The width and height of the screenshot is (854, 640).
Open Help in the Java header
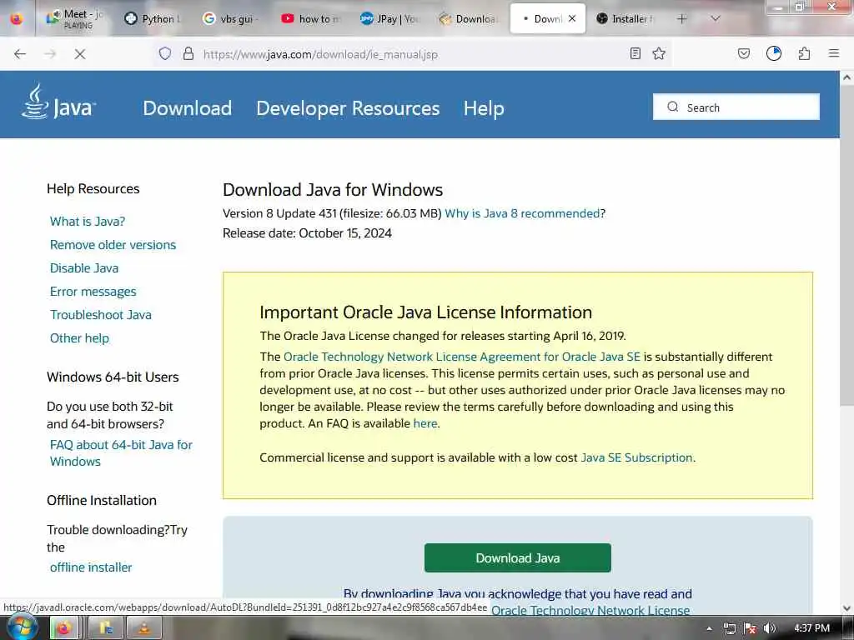[484, 108]
